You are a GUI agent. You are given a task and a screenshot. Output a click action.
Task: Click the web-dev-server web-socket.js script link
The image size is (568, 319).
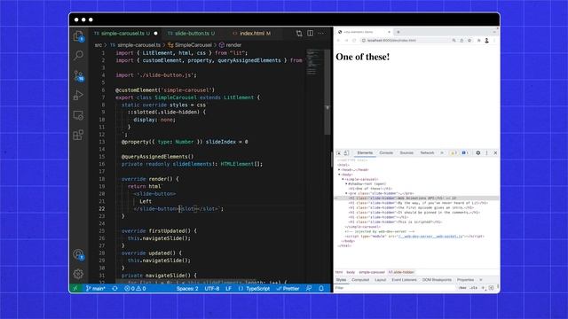[x=430, y=237]
